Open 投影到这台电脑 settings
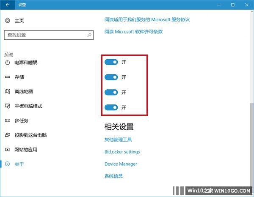Viewport: 254px width, 197px height. pos(30,135)
